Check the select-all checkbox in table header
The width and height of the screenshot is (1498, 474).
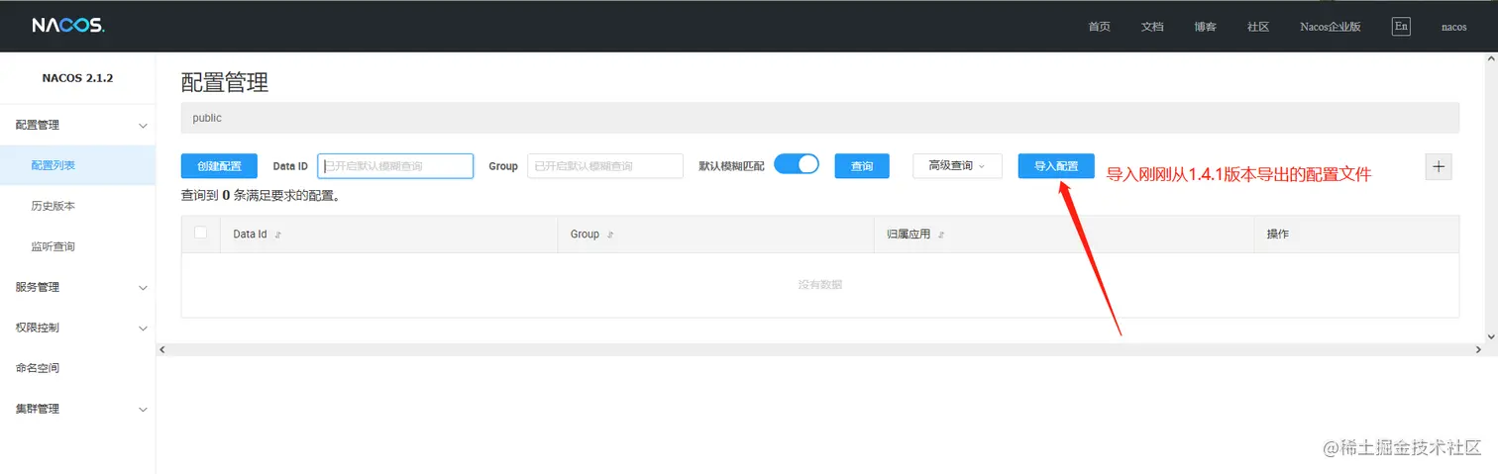(x=201, y=233)
